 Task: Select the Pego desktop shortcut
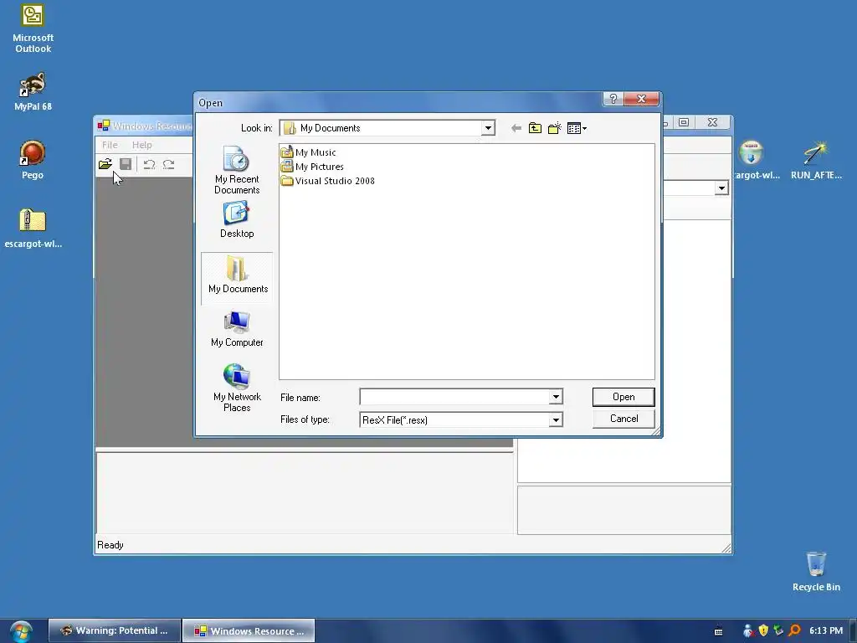tap(33, 160)
